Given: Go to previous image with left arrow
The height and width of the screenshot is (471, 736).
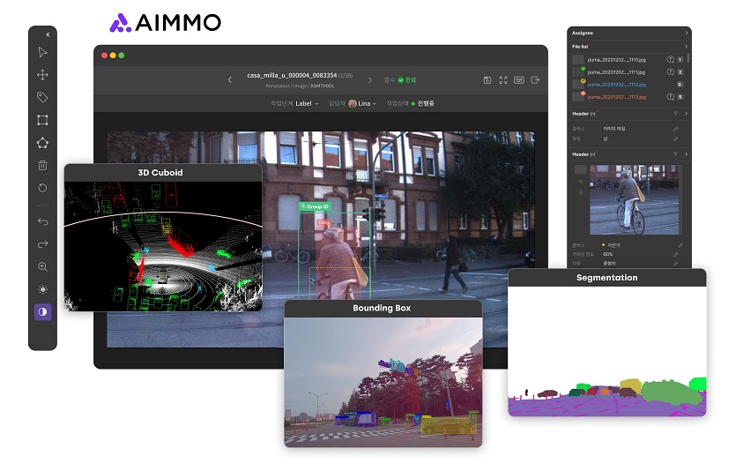Looking at the screenshot, I should click(x=230, y=80).
